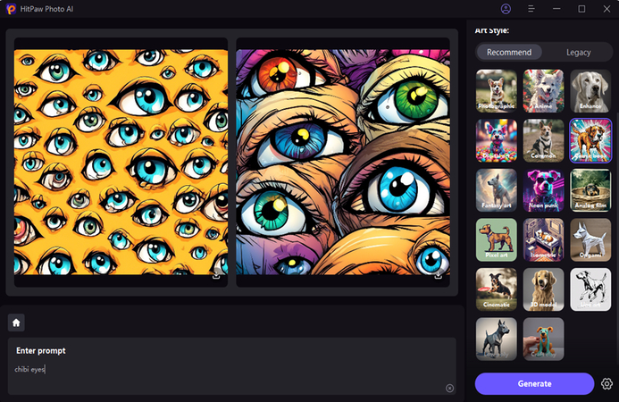Clear the prompt text with the X icon

(449, 389)
